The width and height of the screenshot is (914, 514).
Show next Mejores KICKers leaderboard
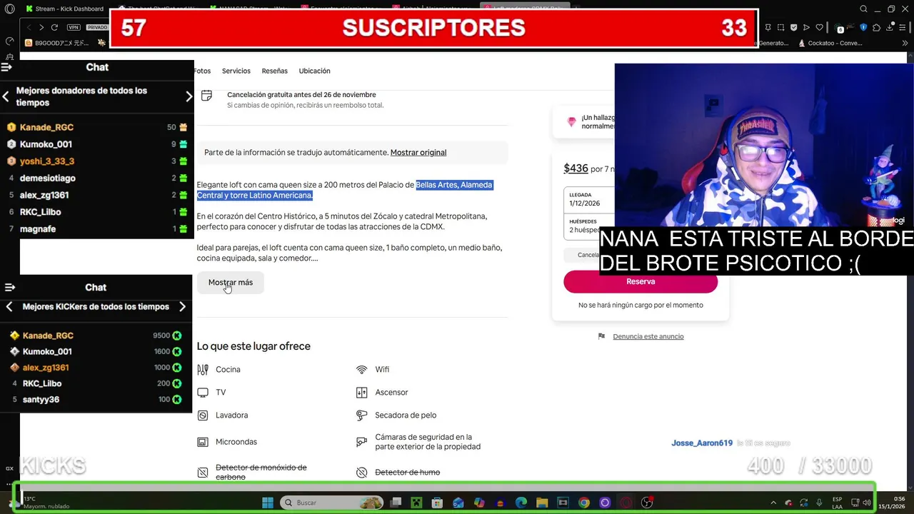pos(182,306)
